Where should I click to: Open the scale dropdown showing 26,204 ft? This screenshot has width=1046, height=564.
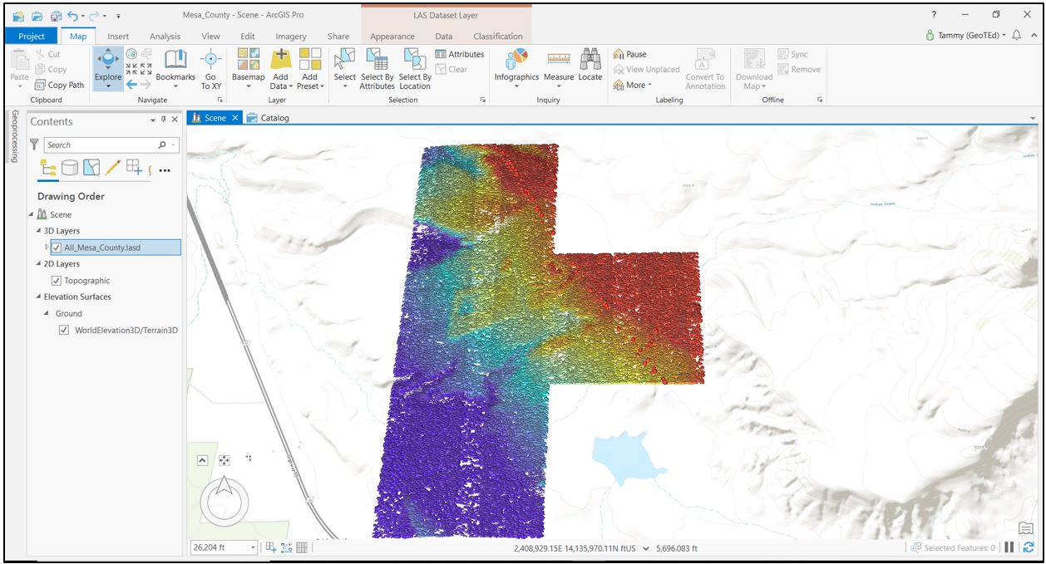click(254, 547)
